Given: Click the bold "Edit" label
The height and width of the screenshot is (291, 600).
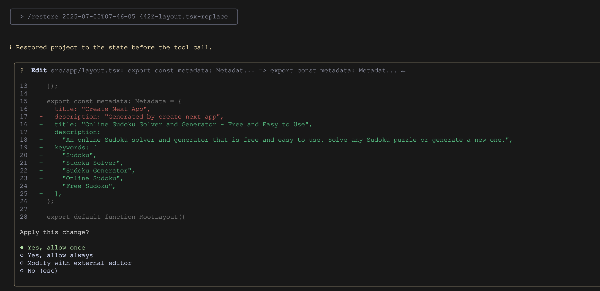Looking at the screenshot, I should click(39, 71).
